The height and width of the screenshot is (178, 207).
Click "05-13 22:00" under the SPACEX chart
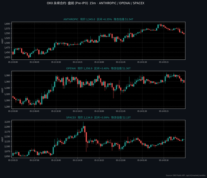click(120, 160)
